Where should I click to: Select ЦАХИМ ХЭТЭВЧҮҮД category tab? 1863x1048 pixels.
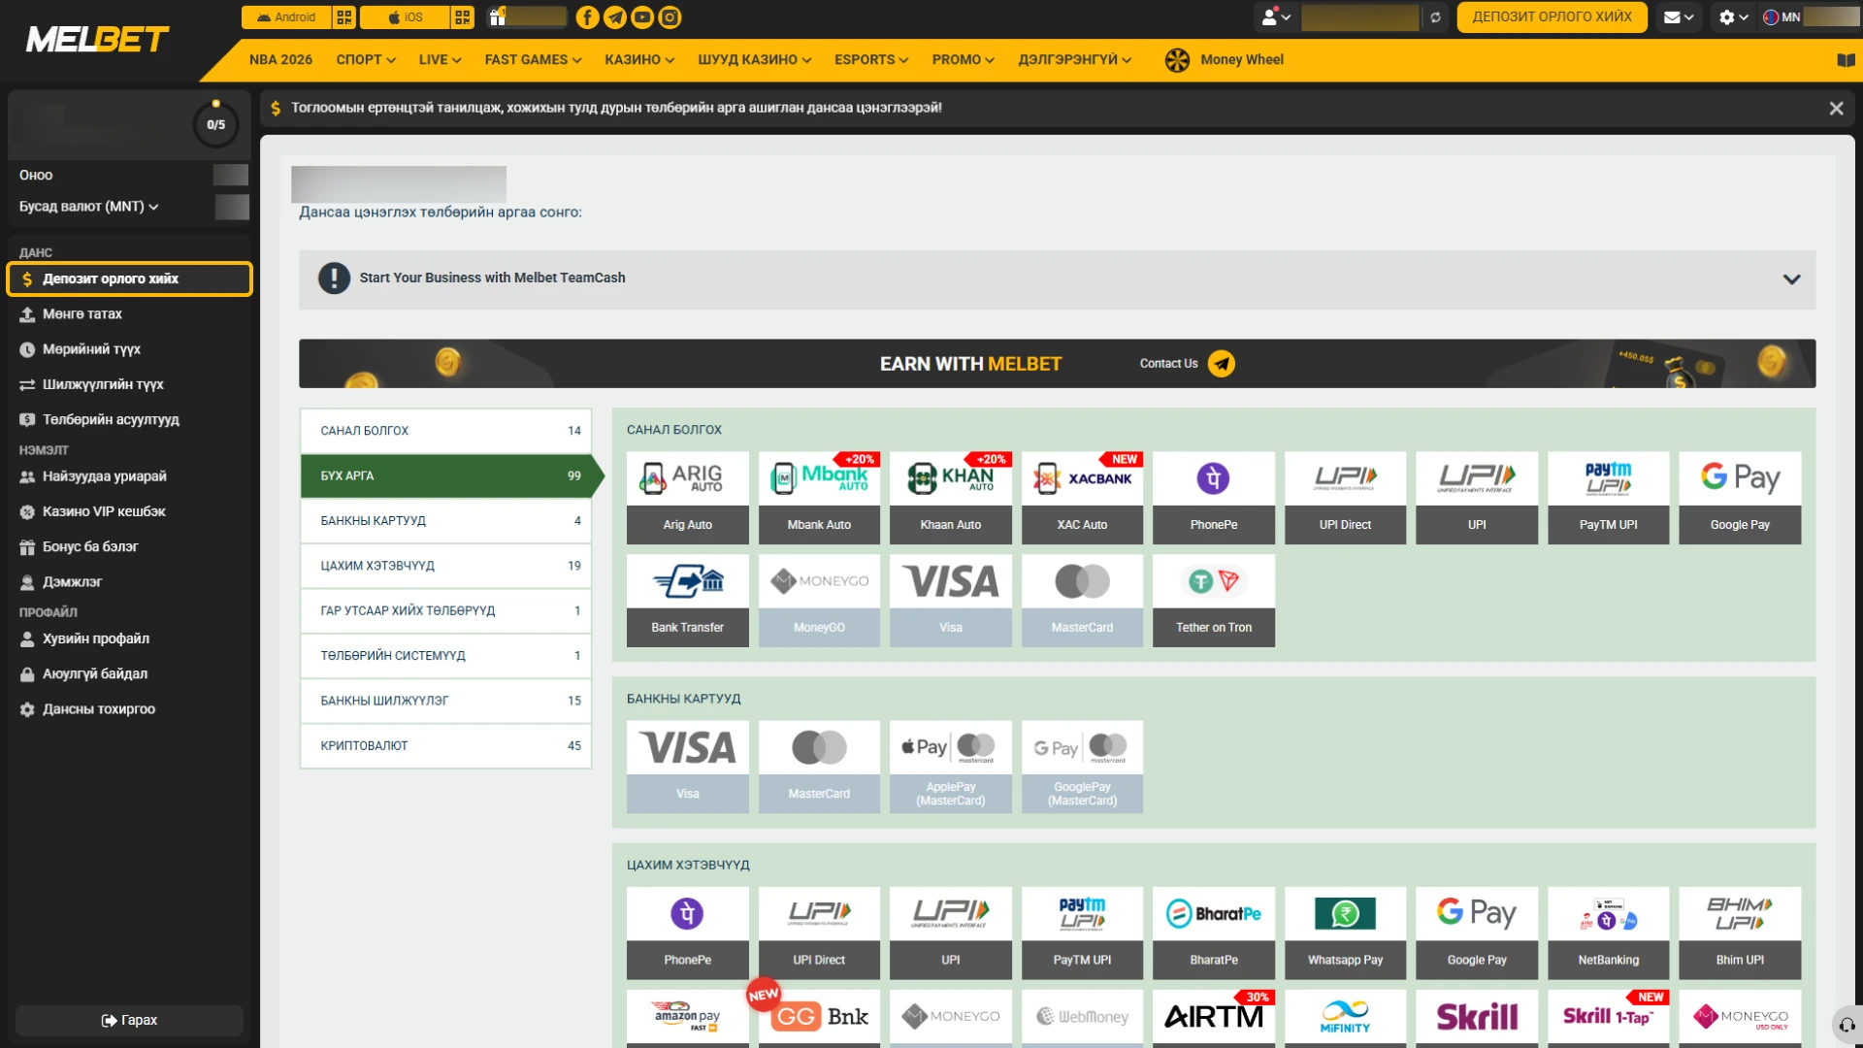(446, 566)
